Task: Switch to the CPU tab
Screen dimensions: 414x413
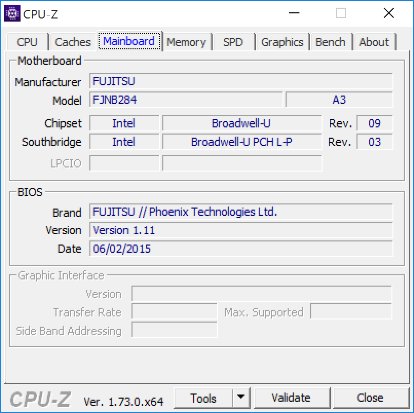Action: tap(27, 42)
